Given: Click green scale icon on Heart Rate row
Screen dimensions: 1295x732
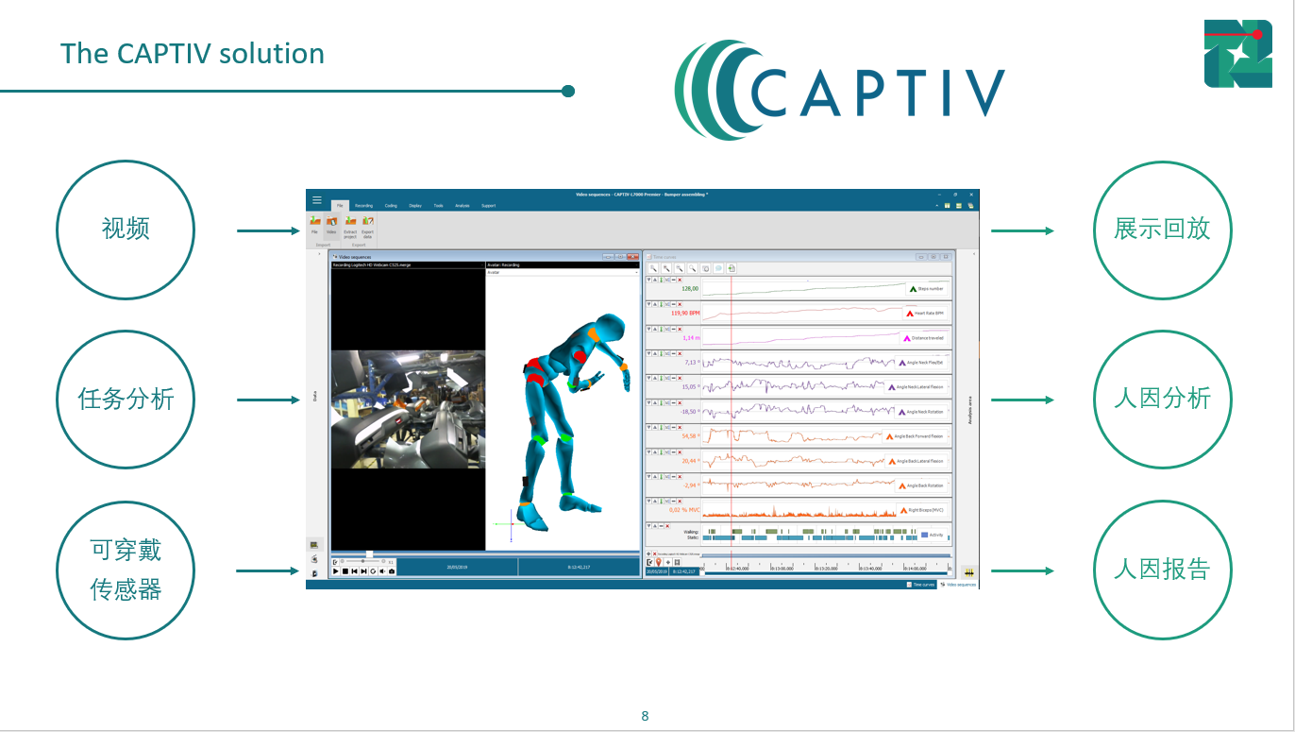Looking at the screenshot, I should click(661, 304).
